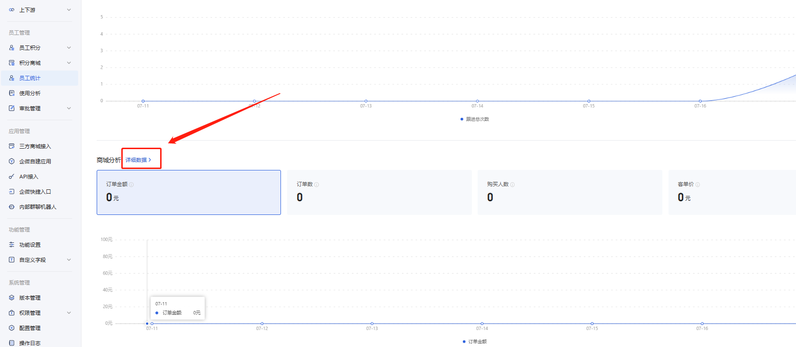The height and width of the screenshot is (347, 796).
Task: Toggle 跟进总次数 legend series
Action: coord(475,119)
